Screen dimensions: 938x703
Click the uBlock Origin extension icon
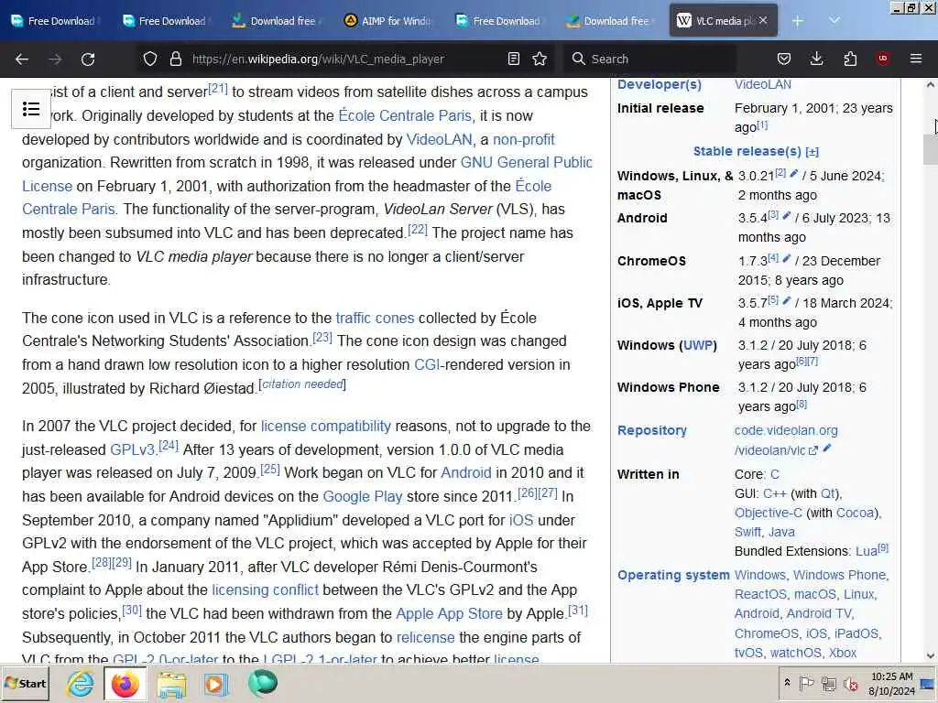click(883, 59)
